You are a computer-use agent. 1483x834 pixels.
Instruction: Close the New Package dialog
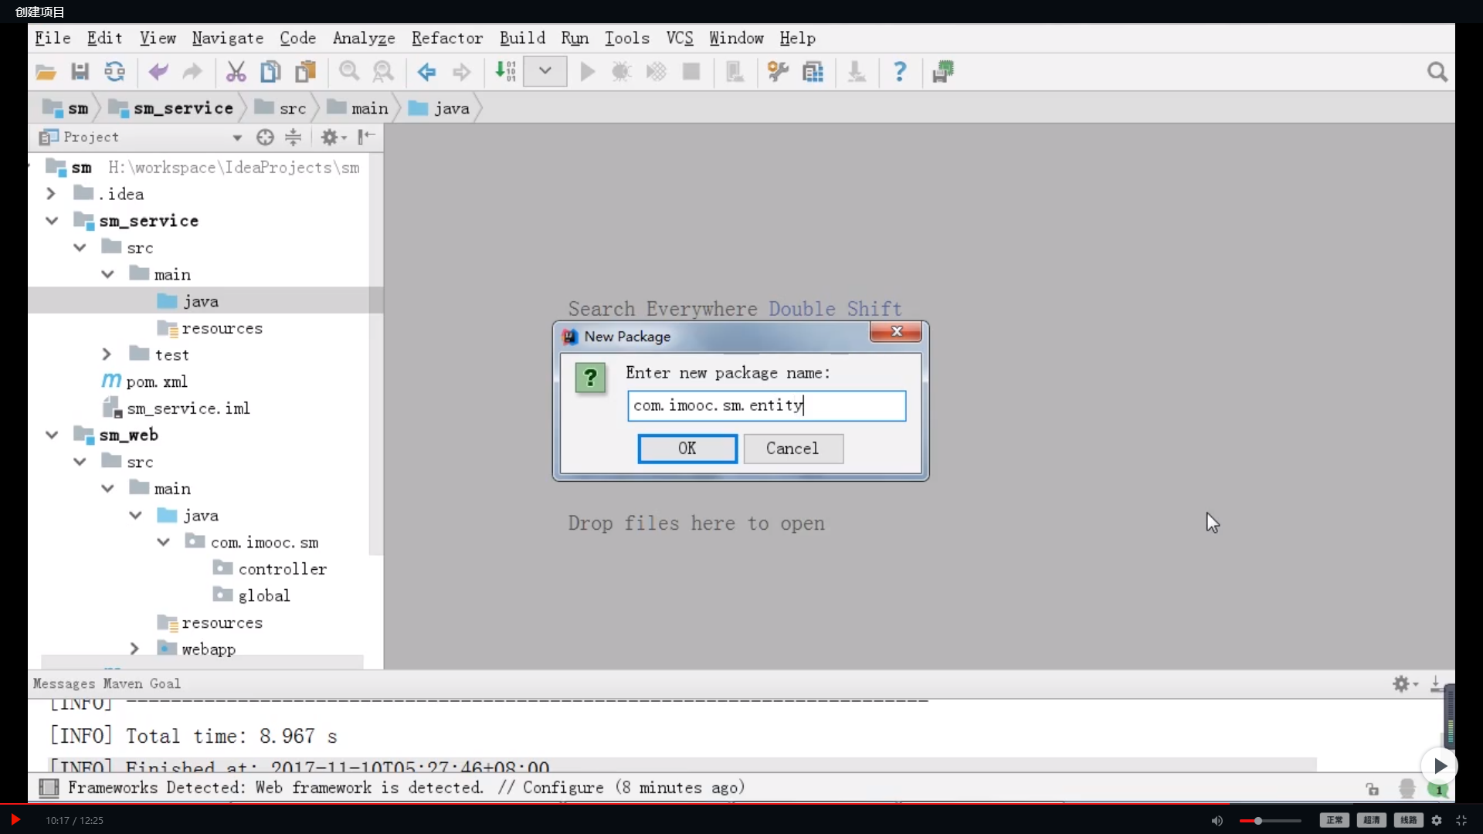point(896,331)
